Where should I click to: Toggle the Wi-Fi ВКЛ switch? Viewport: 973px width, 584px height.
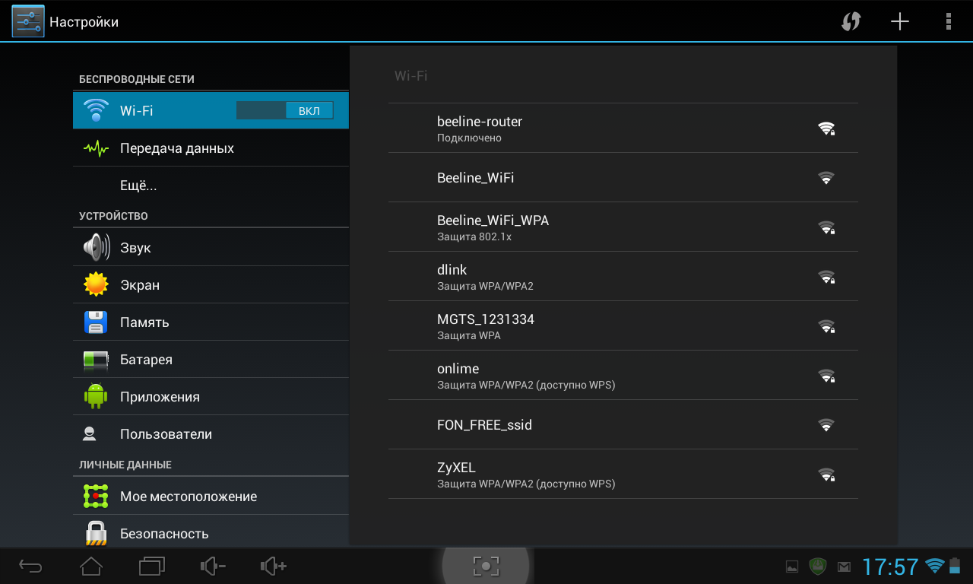point(285,110)
